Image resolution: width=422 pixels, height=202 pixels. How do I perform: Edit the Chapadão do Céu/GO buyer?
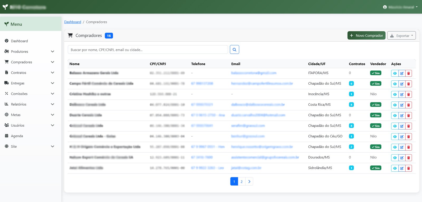click(402, 137)
